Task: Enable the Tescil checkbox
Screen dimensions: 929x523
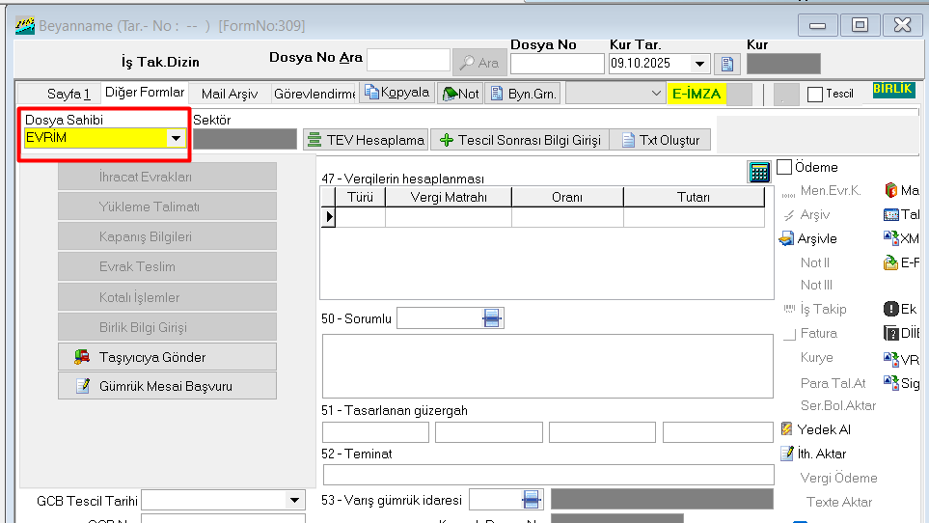Action: [x=814, y=95]
